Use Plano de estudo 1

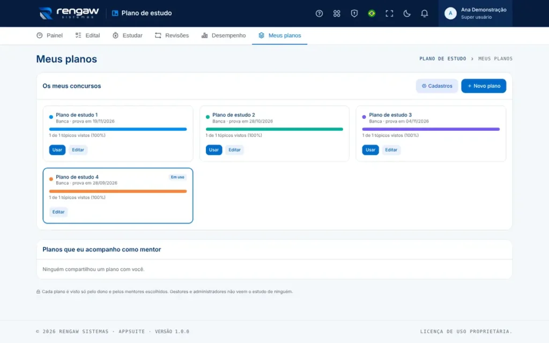point(57,150)
